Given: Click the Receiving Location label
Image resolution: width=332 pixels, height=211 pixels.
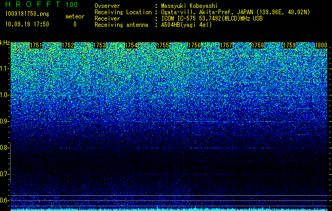Looking at the screenshot, I should [x=123, y=12].
